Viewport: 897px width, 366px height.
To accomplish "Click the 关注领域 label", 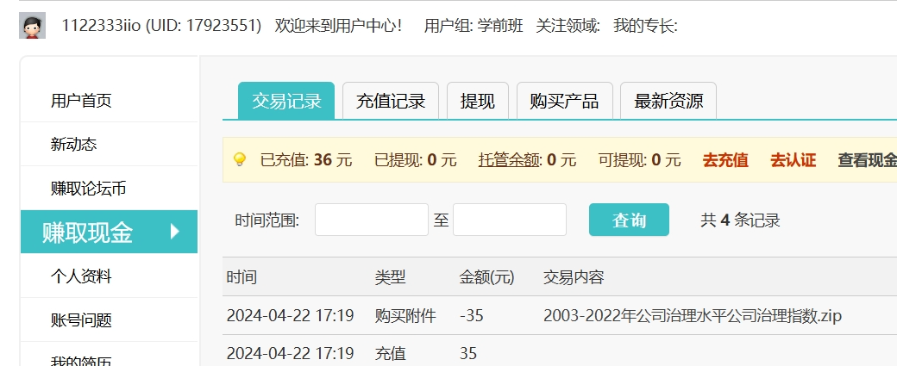I will 568,26.
